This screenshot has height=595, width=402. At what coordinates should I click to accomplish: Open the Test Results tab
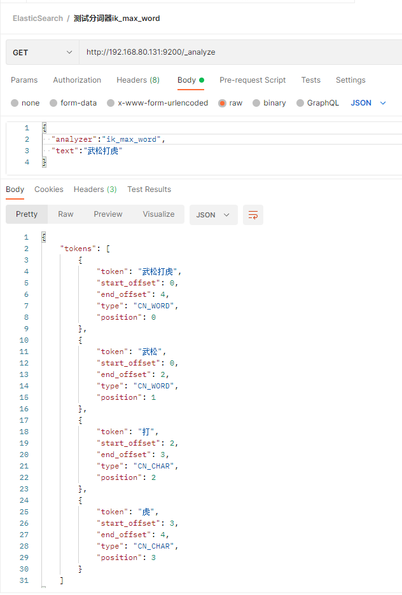point(149,189)
